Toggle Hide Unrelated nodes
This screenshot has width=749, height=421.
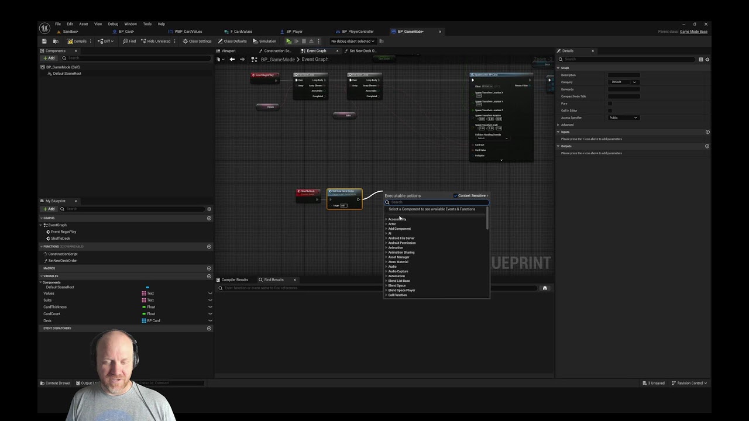(155, 41)
